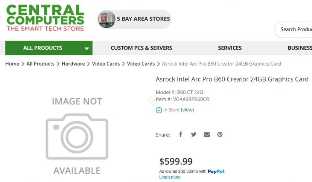Screen dimensions: 312x182
Task: Open the Services menu
Action: [230, 48]
